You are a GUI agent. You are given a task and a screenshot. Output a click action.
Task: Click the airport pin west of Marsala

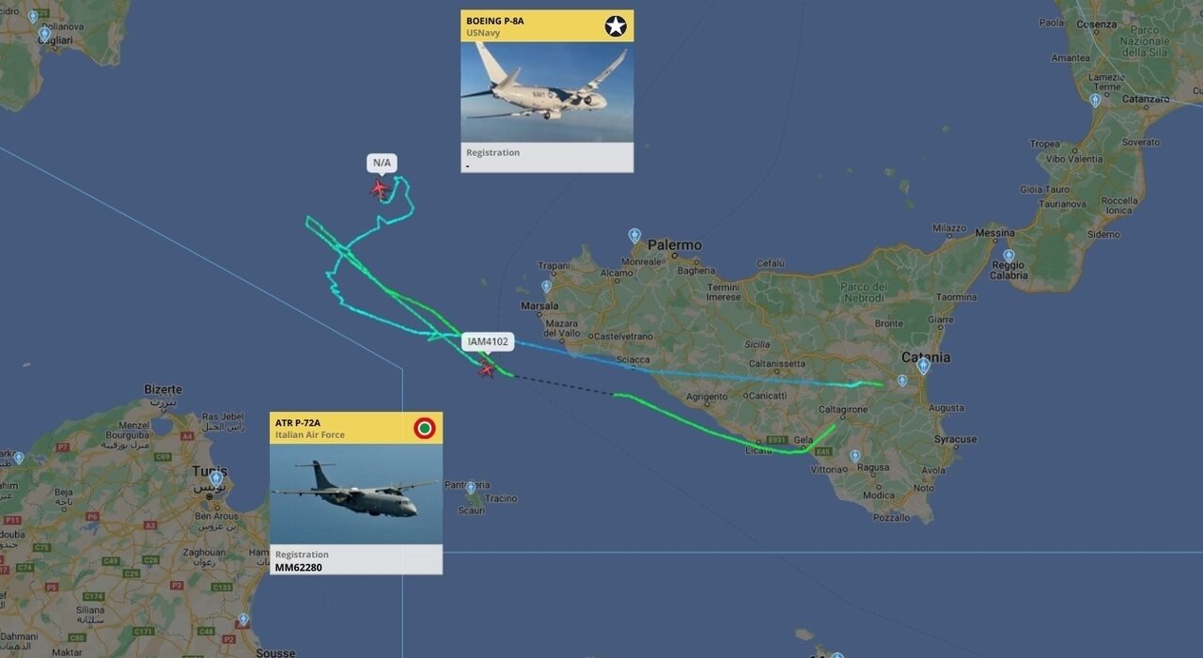click(x=546, y=286)
